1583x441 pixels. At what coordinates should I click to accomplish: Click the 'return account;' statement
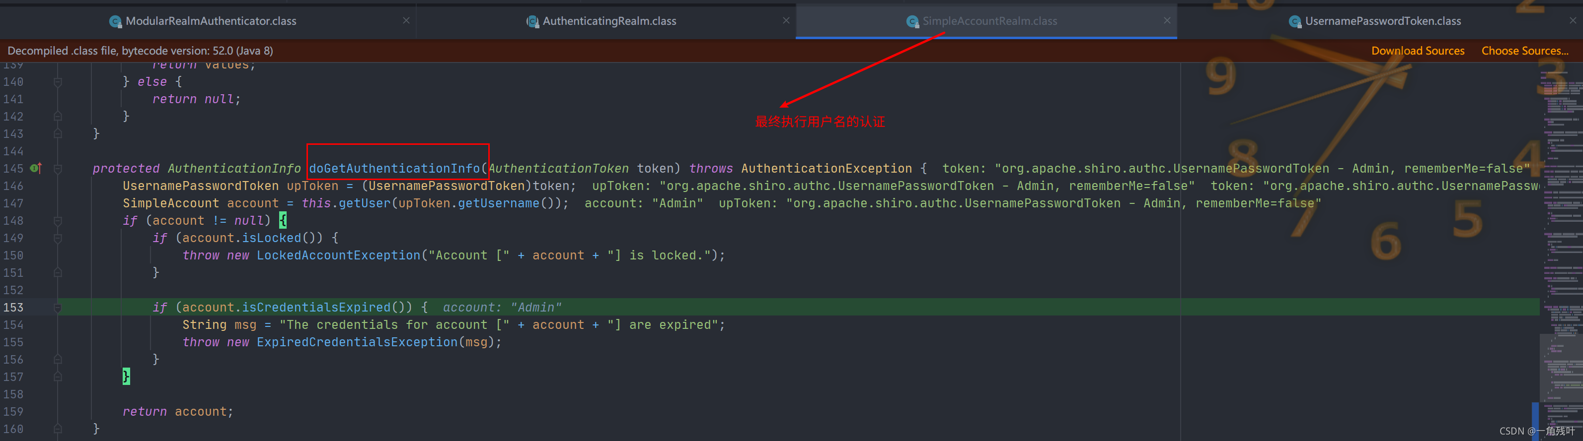point(178,412)
